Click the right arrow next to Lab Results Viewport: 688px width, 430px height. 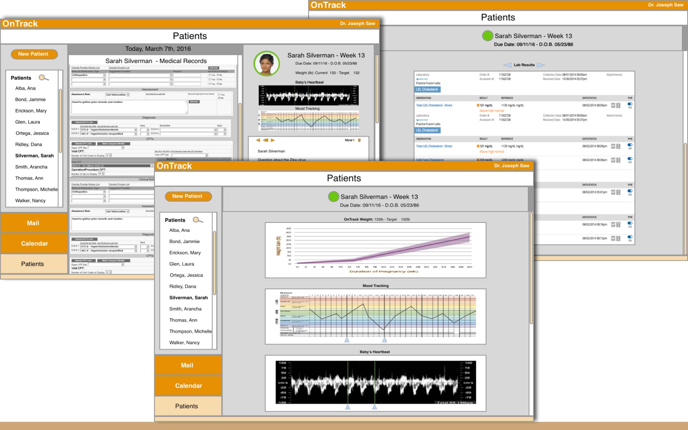tap(541, 65)
